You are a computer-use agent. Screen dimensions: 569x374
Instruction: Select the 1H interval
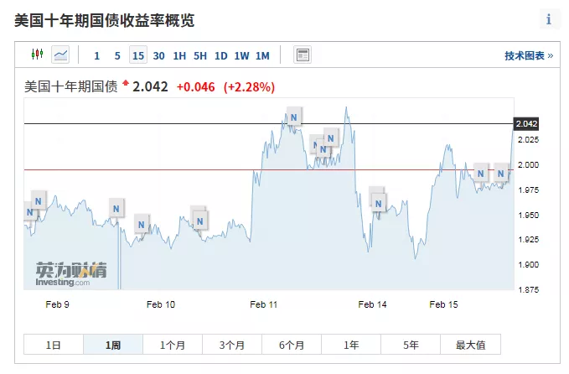coord(179,56)
